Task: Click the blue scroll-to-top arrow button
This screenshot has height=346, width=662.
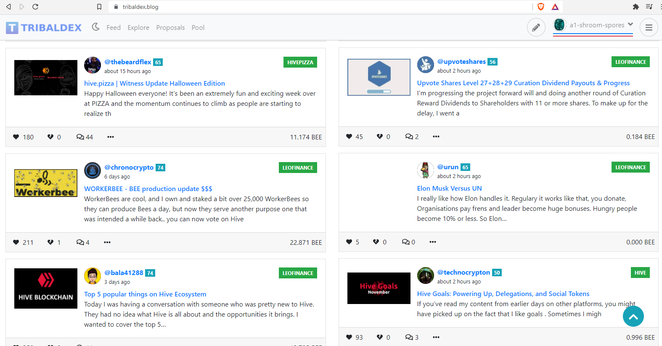Action: [633, 316]
